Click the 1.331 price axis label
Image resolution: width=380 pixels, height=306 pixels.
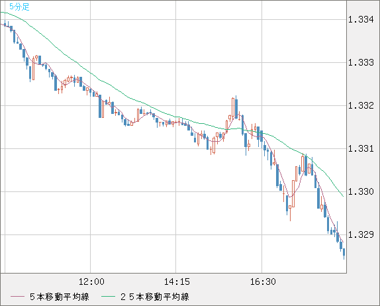point(361,148)
